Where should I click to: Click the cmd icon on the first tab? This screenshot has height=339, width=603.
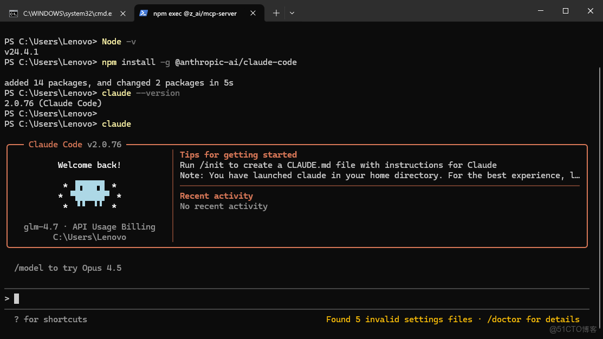tap(14, 14)
